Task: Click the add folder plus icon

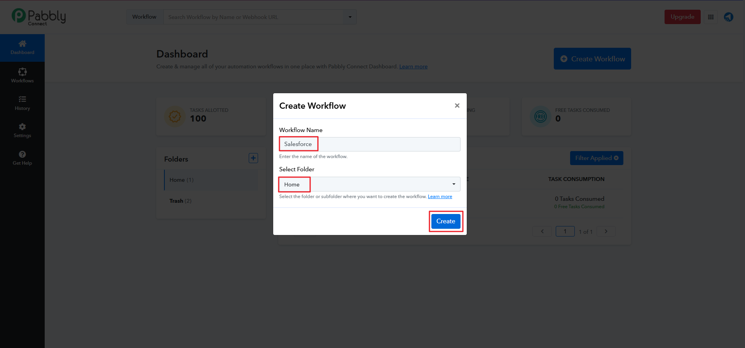Action: [253, 158]
